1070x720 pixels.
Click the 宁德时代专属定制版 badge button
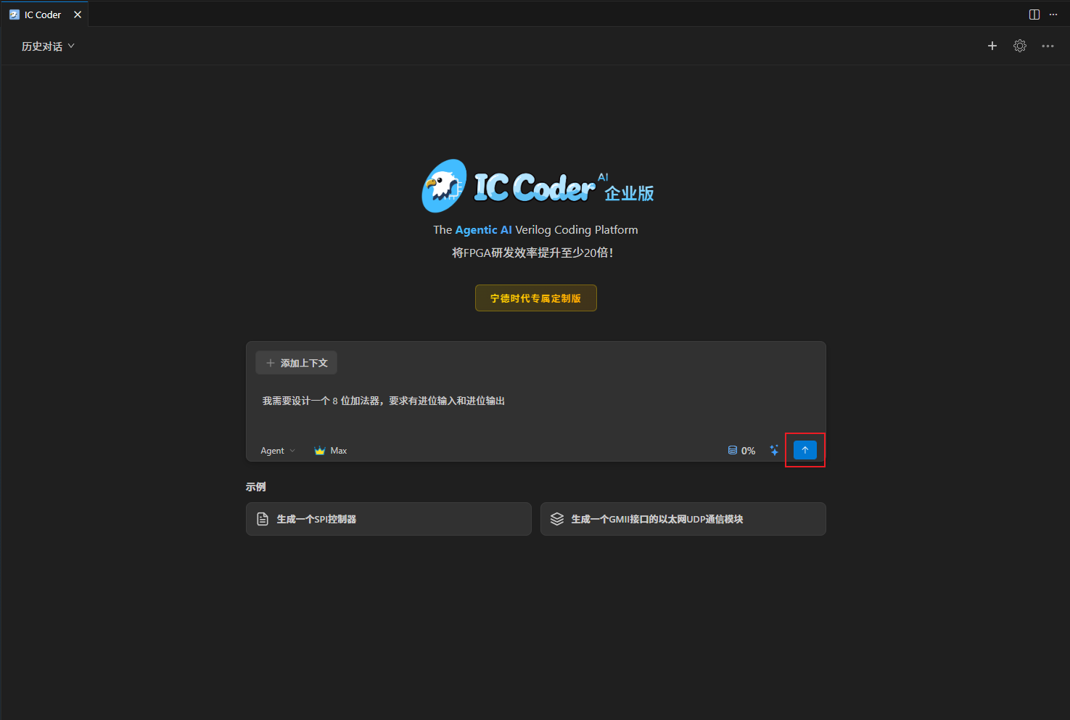[x=536, y=298]
